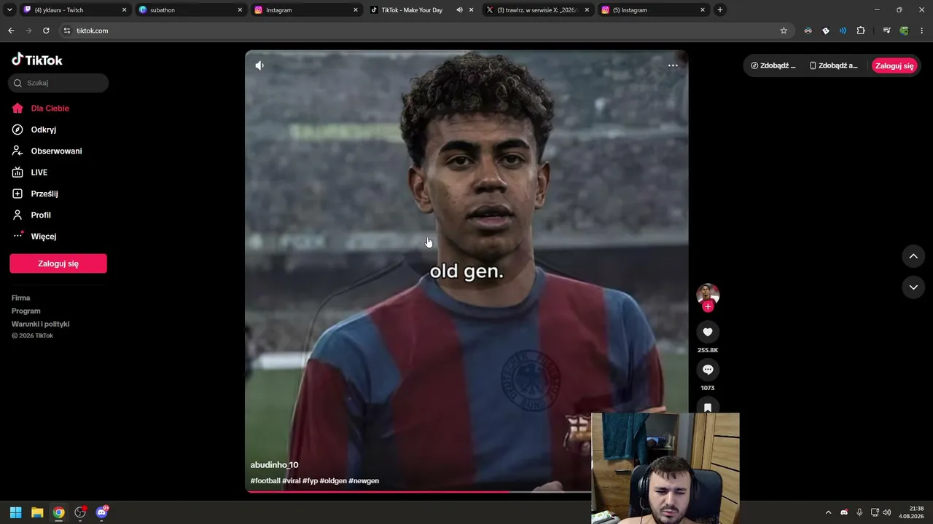
Task: Switch to the trawlrz X tab
Action: [x=538, y=10]
